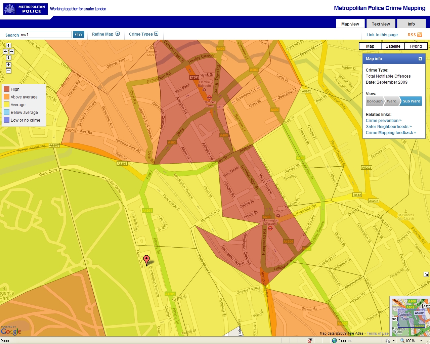
Task: Zoom out using the minus icon
Action: (x=8, y=71)
